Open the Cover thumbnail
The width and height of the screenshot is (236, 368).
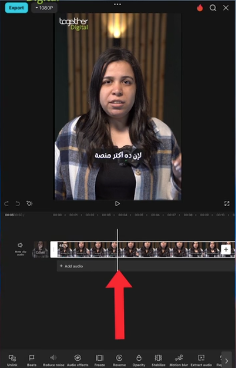[41, 250]
